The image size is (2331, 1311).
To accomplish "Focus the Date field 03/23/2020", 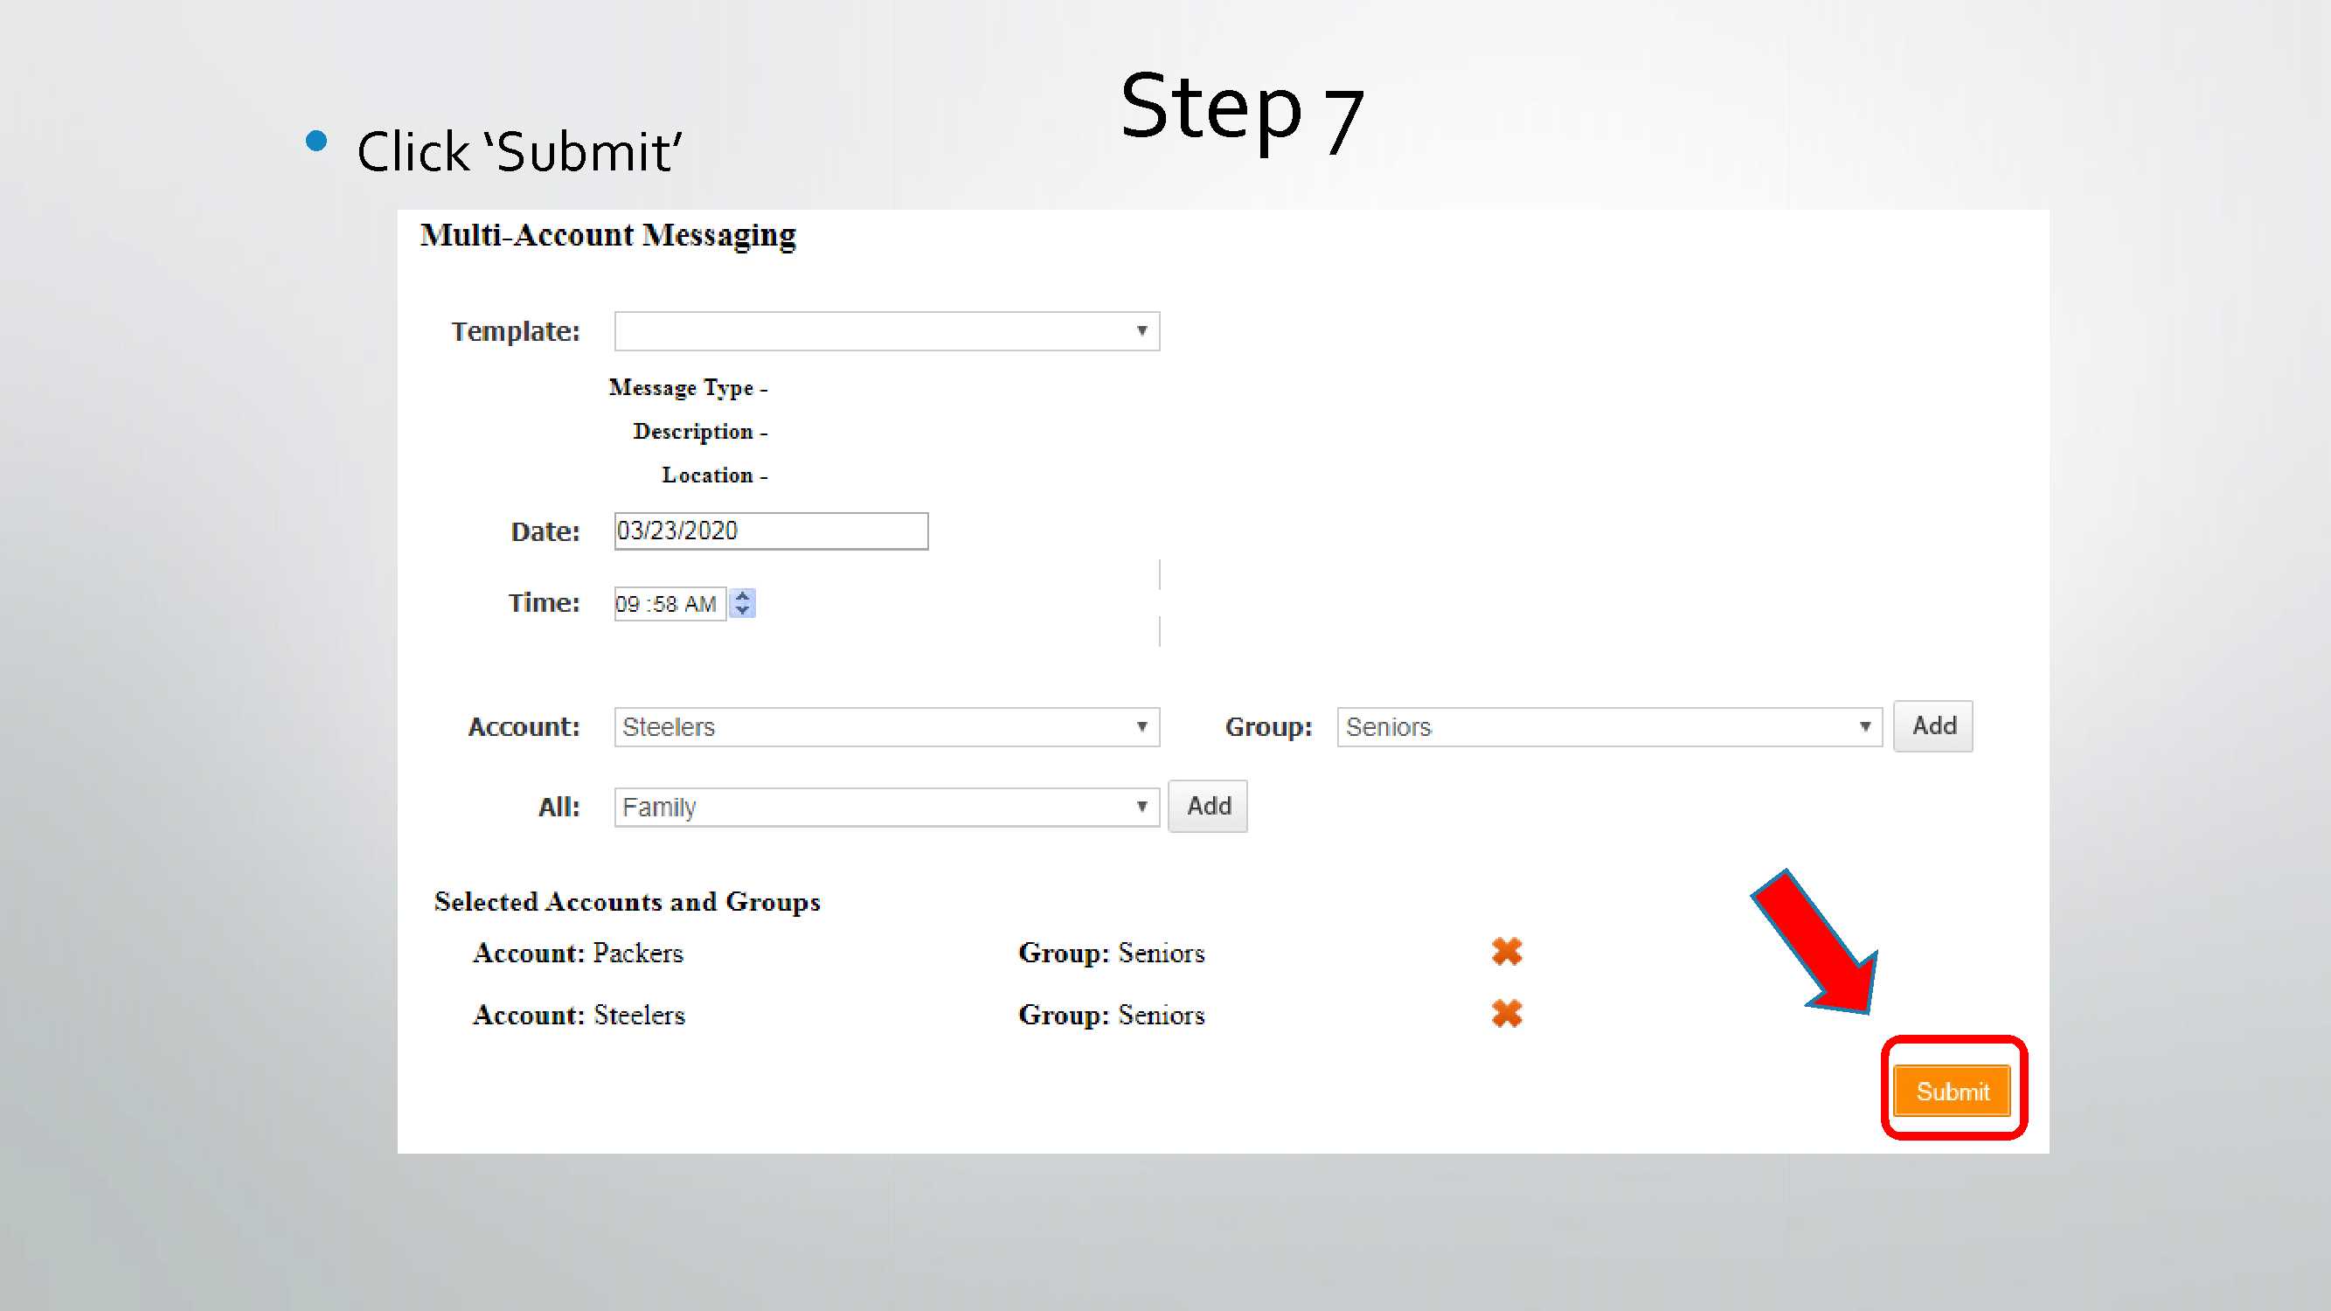I will (x=771, y=531).
